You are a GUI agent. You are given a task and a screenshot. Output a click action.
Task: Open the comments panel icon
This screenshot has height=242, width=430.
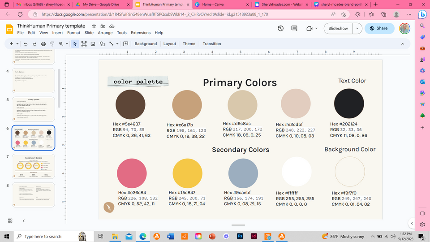point(294,28)
